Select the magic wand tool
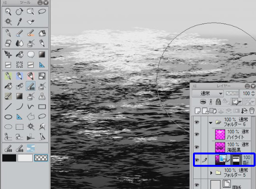Image resolution: width=256 pixels, height=189 pixels. click(8, 22)
